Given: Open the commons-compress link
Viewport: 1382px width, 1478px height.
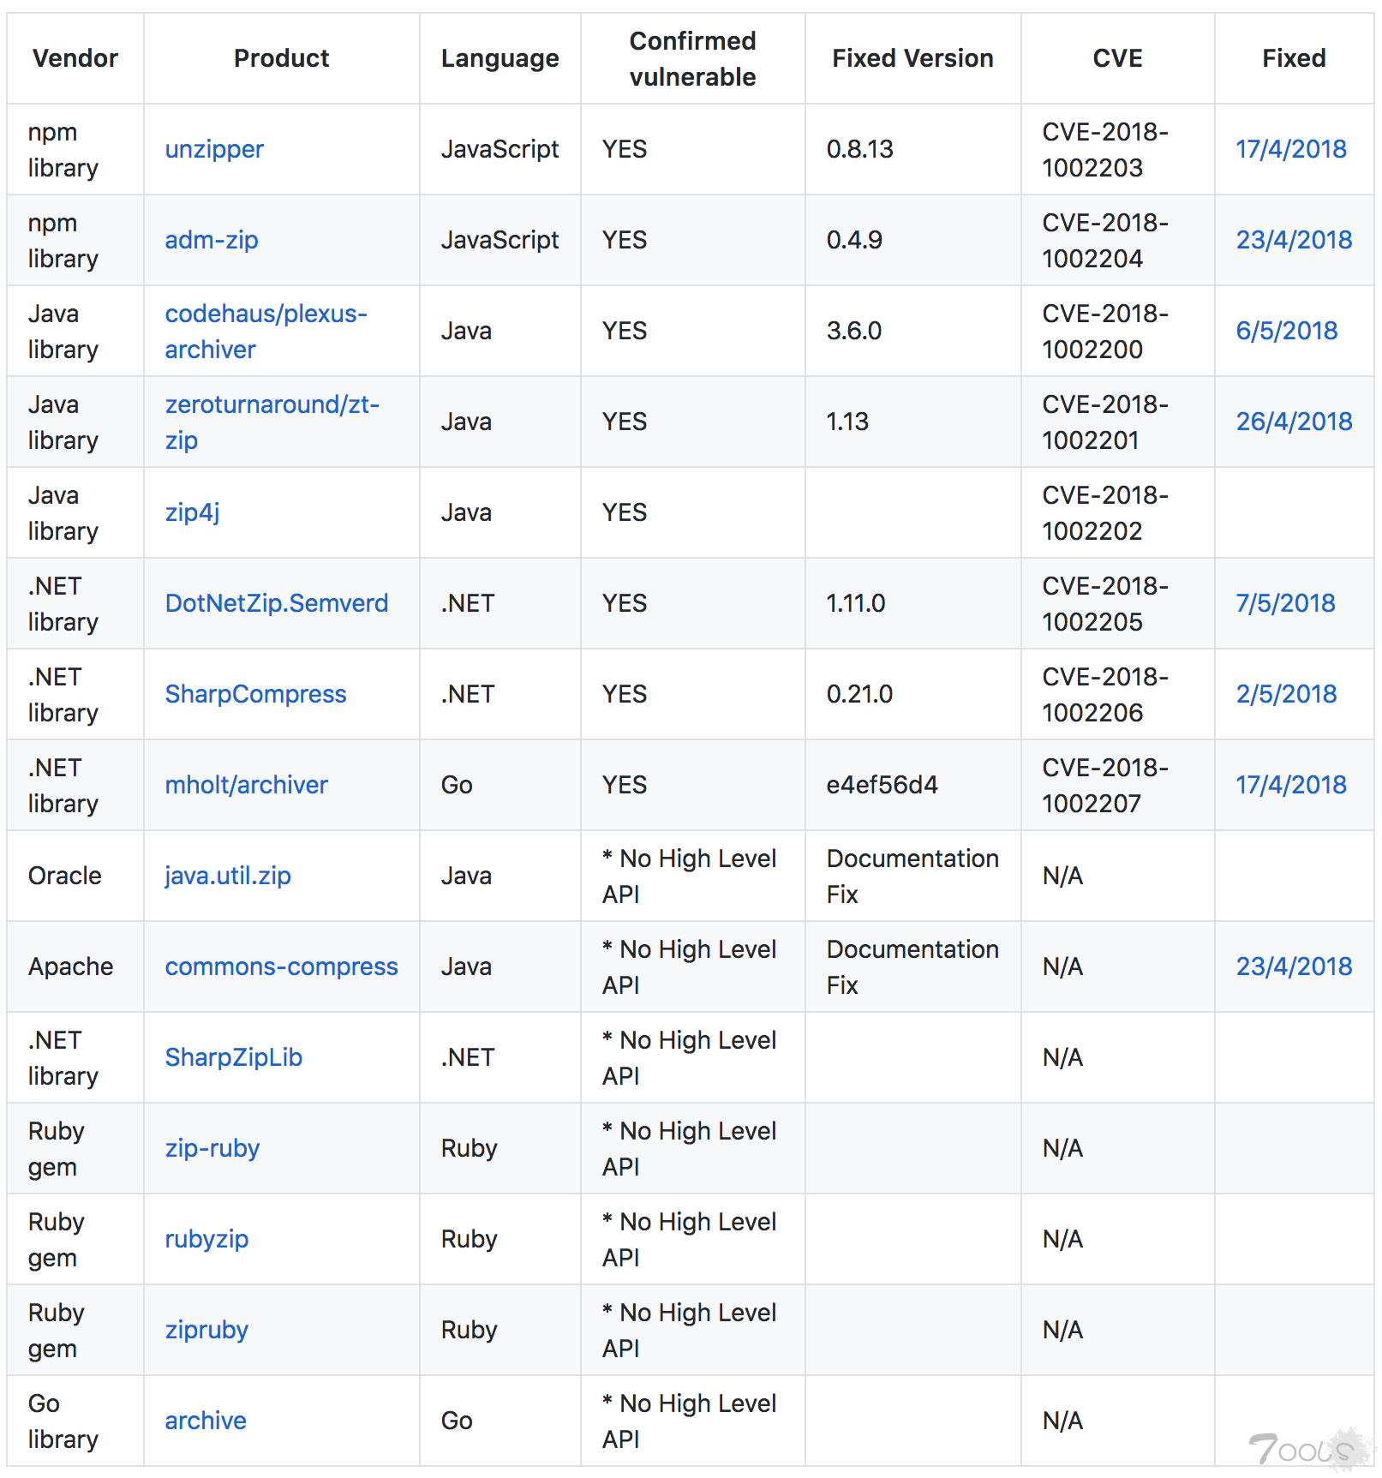Looking at the screenshot, I should [281, 966].
